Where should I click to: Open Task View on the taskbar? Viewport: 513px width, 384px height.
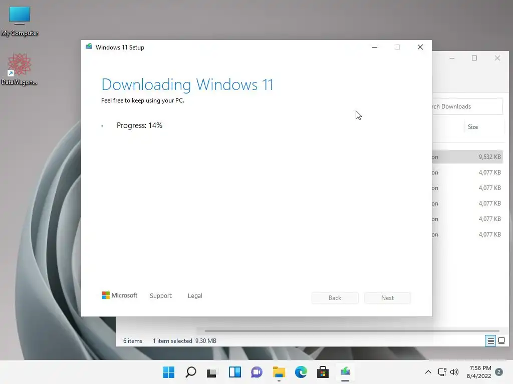(x=212, y=372)
